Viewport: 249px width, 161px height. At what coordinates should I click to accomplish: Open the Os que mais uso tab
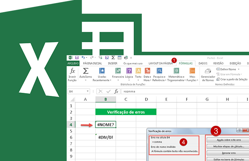click(133, 63)
